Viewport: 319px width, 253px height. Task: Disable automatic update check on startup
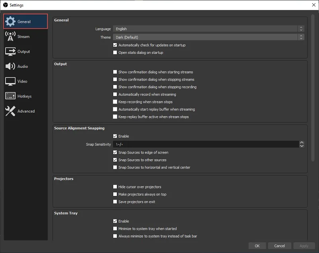(115, 45)
